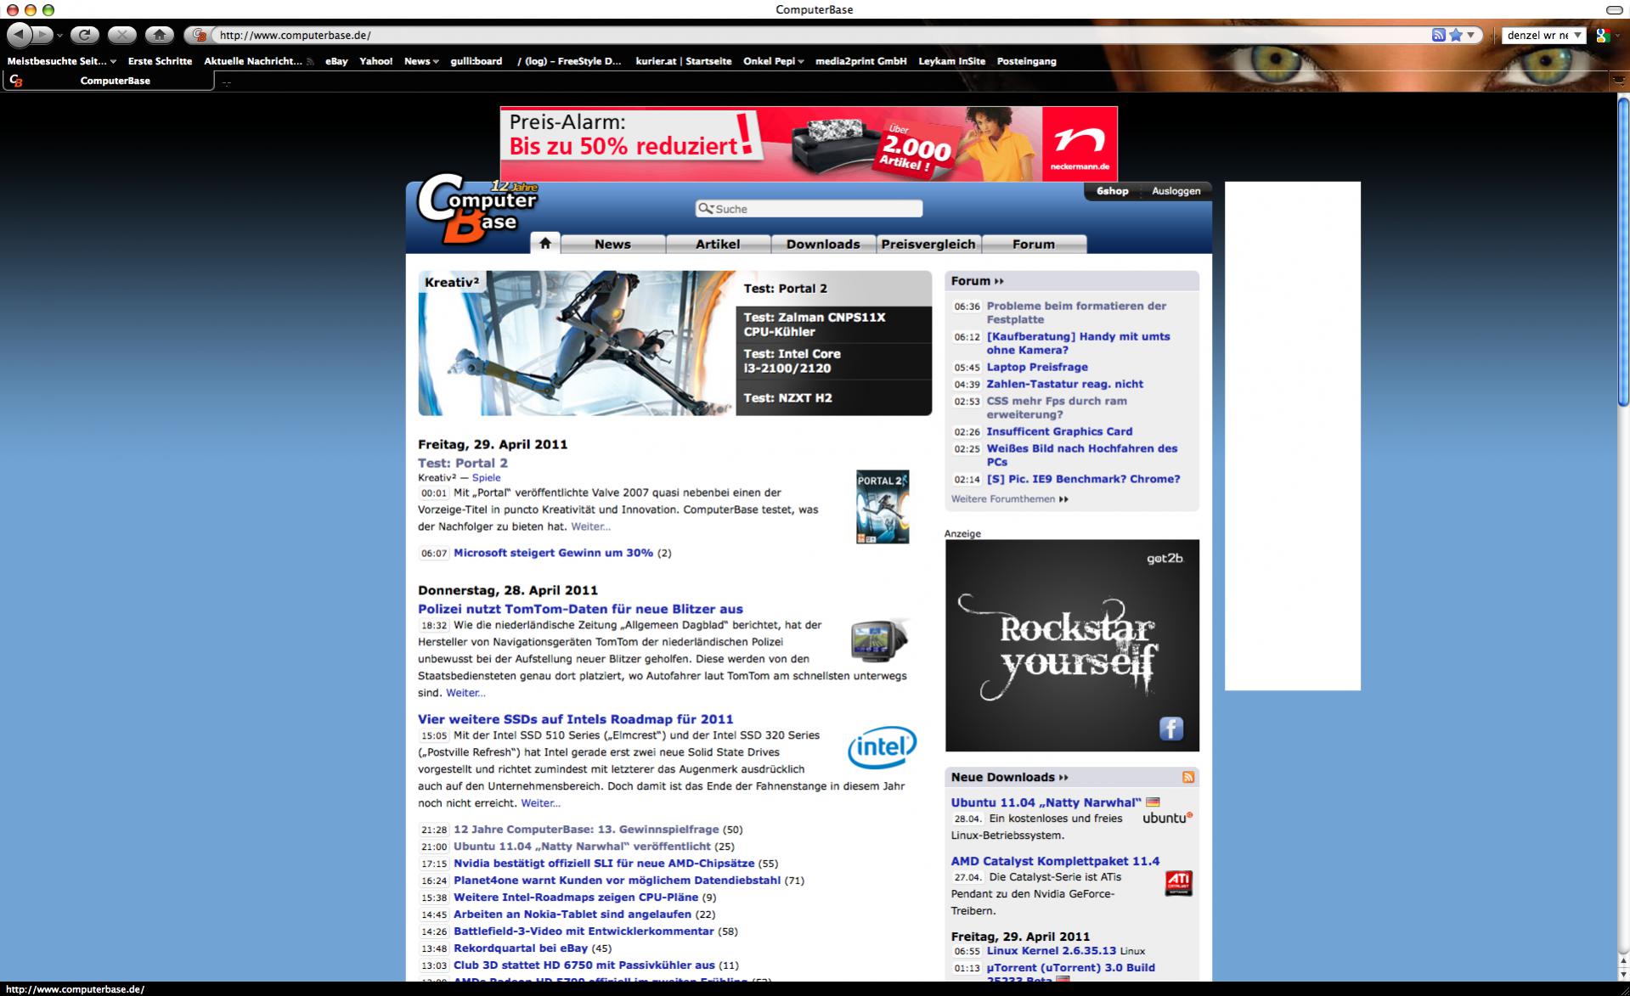
Task: Click the TomTom navigation device thumbnail
Action: (x=881, y=640)
